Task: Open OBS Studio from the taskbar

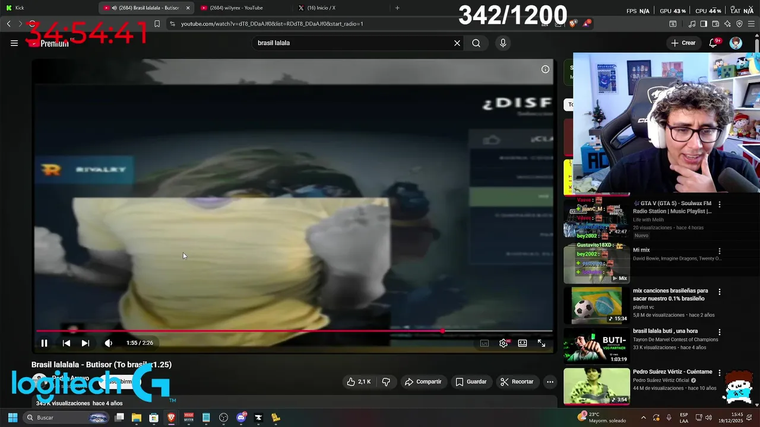Action: point(223,418)
